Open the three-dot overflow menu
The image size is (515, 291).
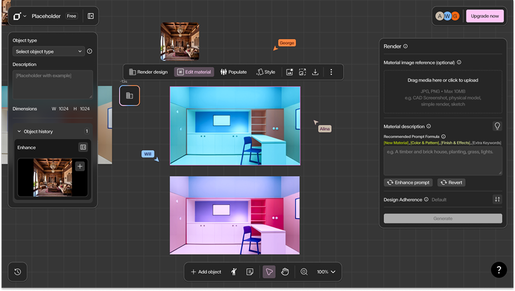(x=331, y=72)
